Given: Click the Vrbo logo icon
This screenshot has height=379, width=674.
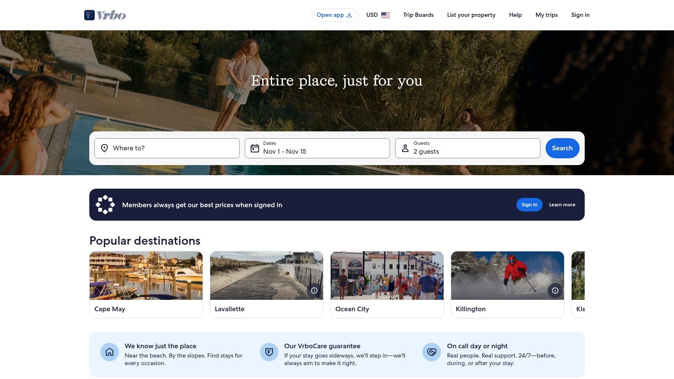Looking at the screenshot, I should coord(89,15).
